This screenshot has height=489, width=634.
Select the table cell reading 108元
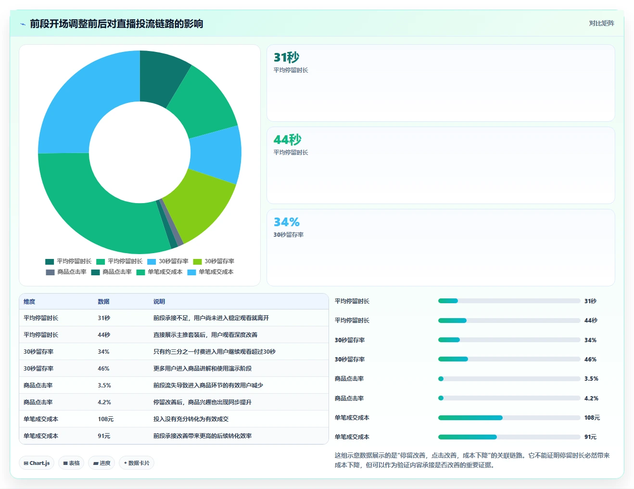pyautogui.click(x=106, y=419)
